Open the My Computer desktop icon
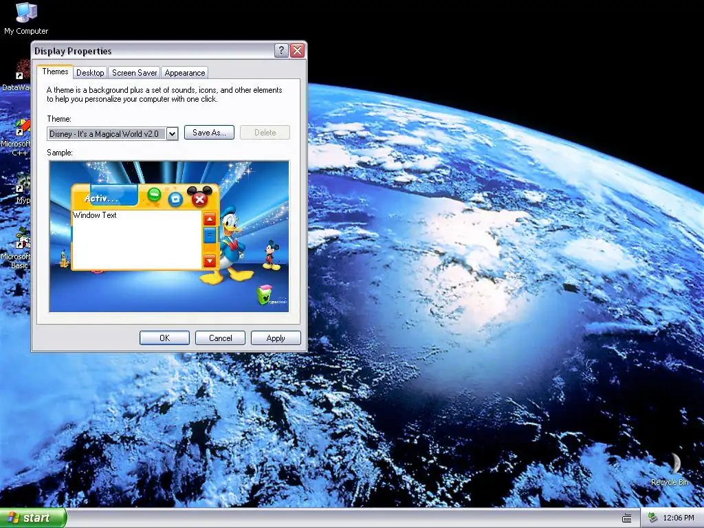Image resolution: width=704 pixels, height=528 pixels. 26,18
